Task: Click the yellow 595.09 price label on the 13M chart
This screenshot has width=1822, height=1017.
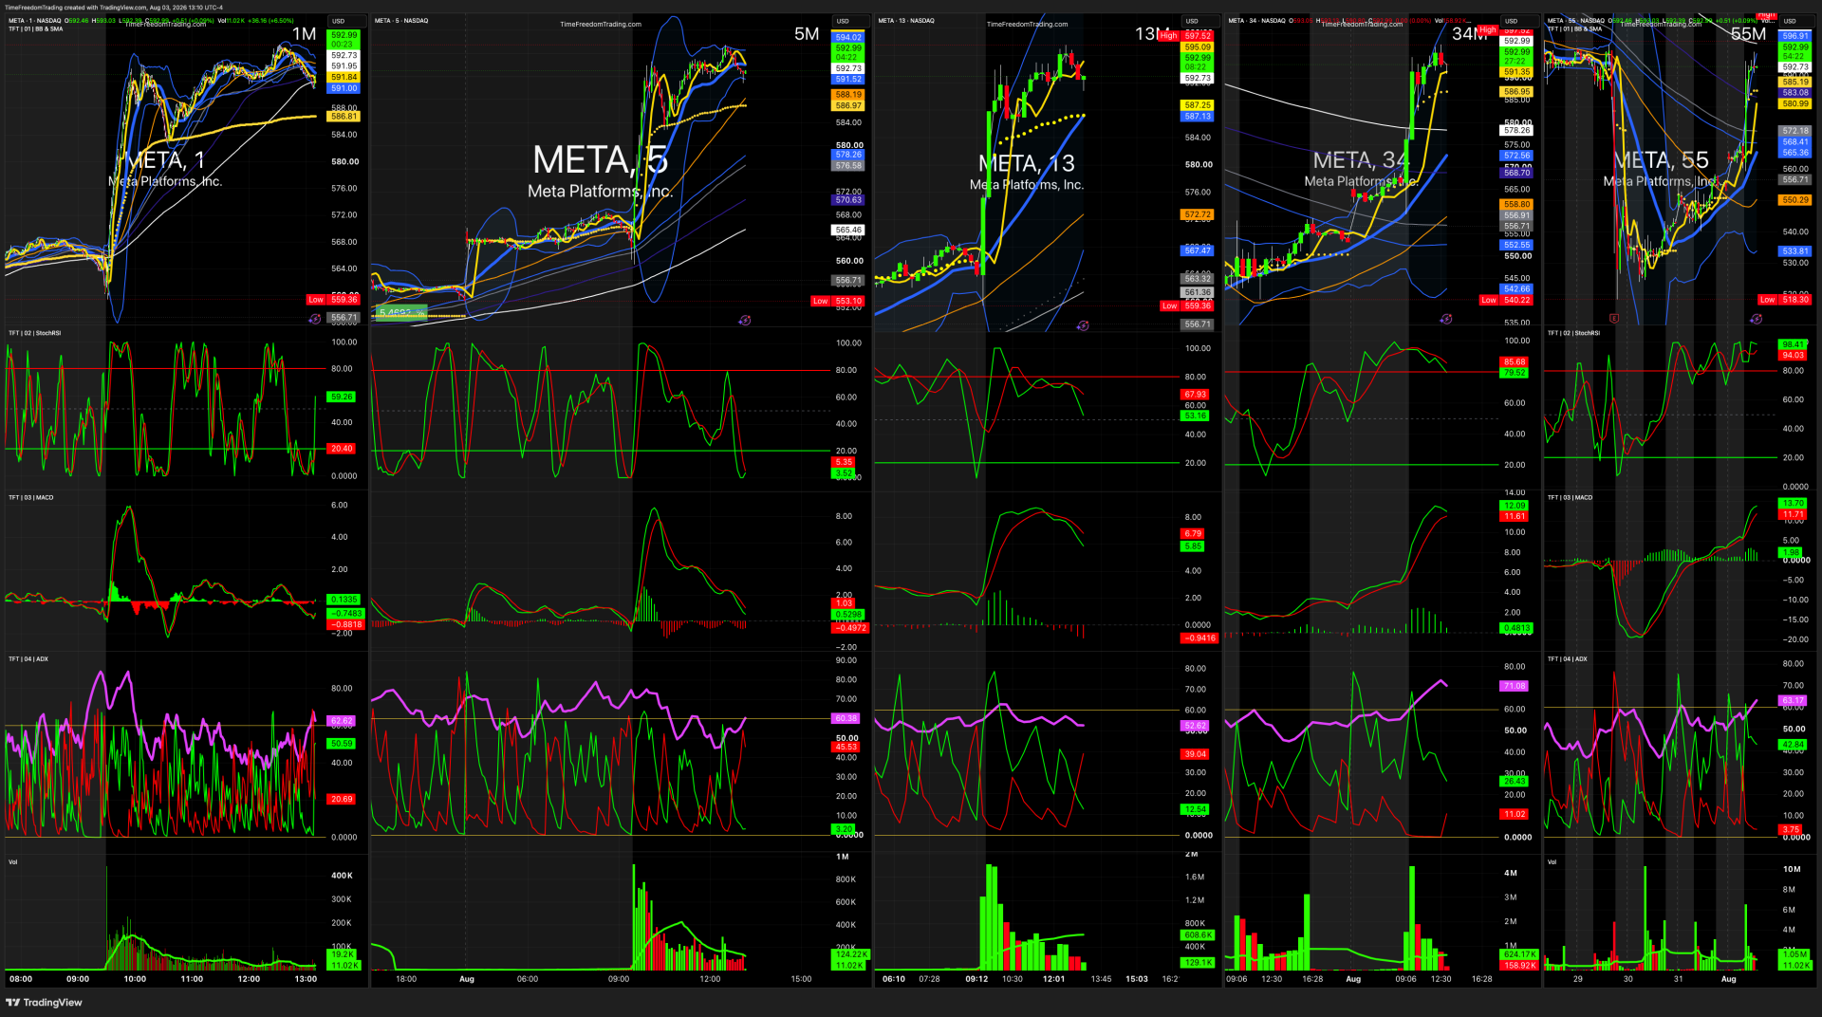Action: pos(1198,47)
